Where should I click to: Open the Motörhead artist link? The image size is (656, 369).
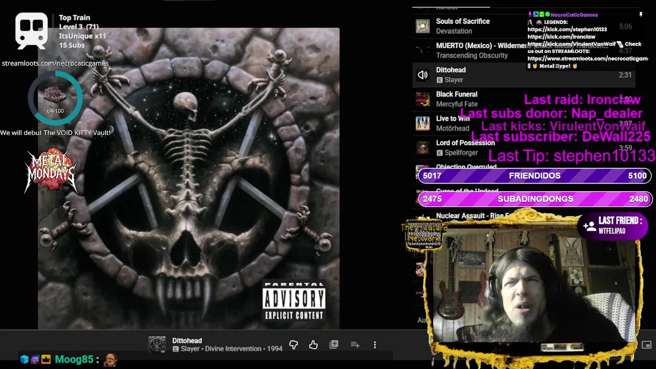point(453,129)
